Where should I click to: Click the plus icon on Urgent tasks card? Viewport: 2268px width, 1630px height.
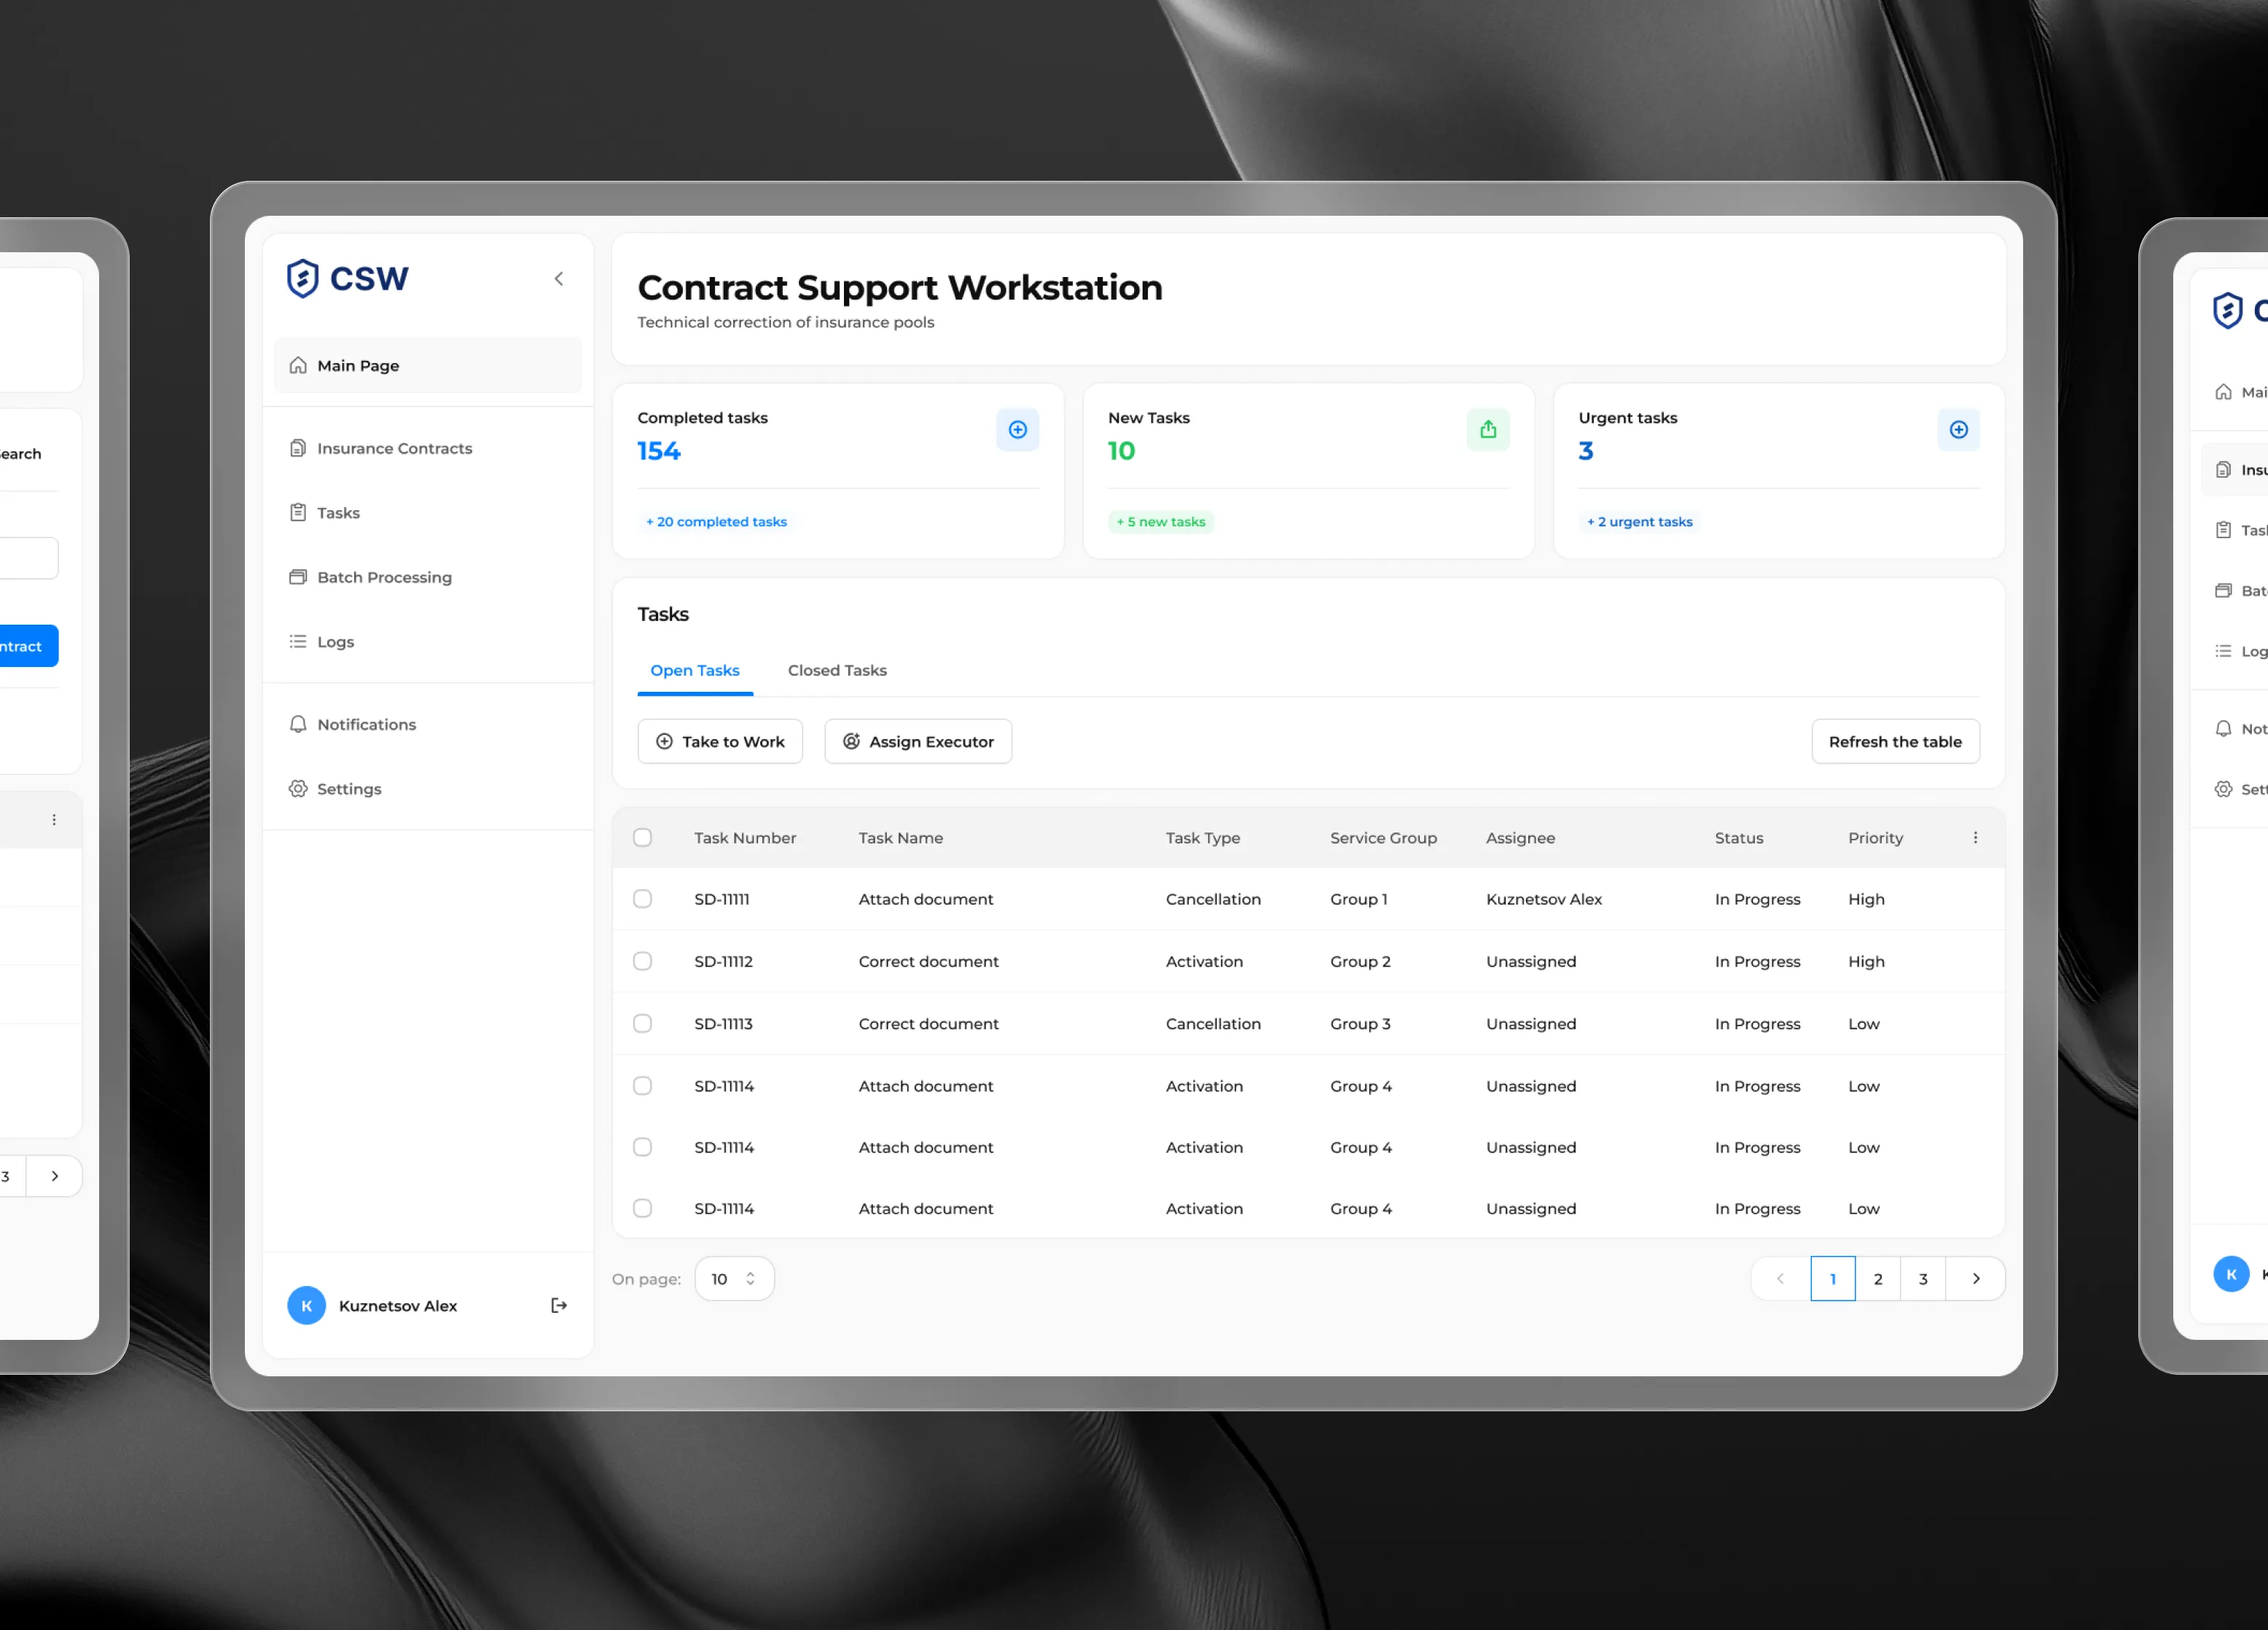pyautogui.click(x=1958, y=430)
